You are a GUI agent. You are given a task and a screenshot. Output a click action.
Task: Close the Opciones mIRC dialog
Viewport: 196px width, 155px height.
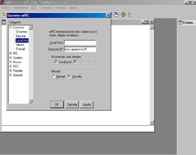(x=108, y=15)
